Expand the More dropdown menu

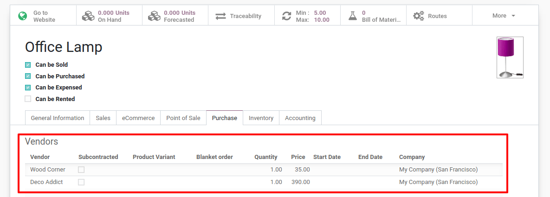[504, 16]
